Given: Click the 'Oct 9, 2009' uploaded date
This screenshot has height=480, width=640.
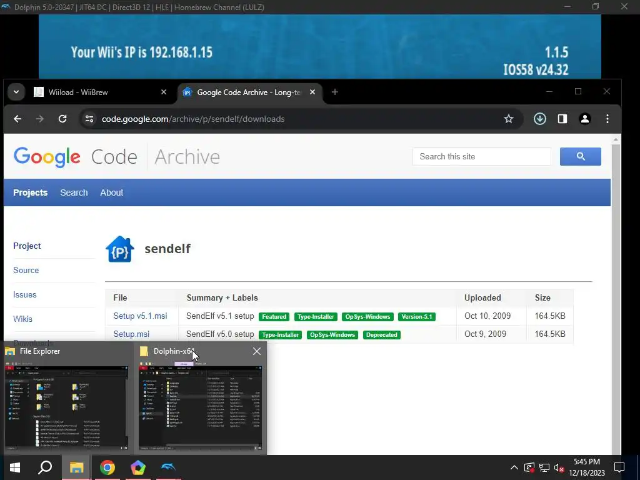Looking at the screenshot, I should (x=485, y=334).
